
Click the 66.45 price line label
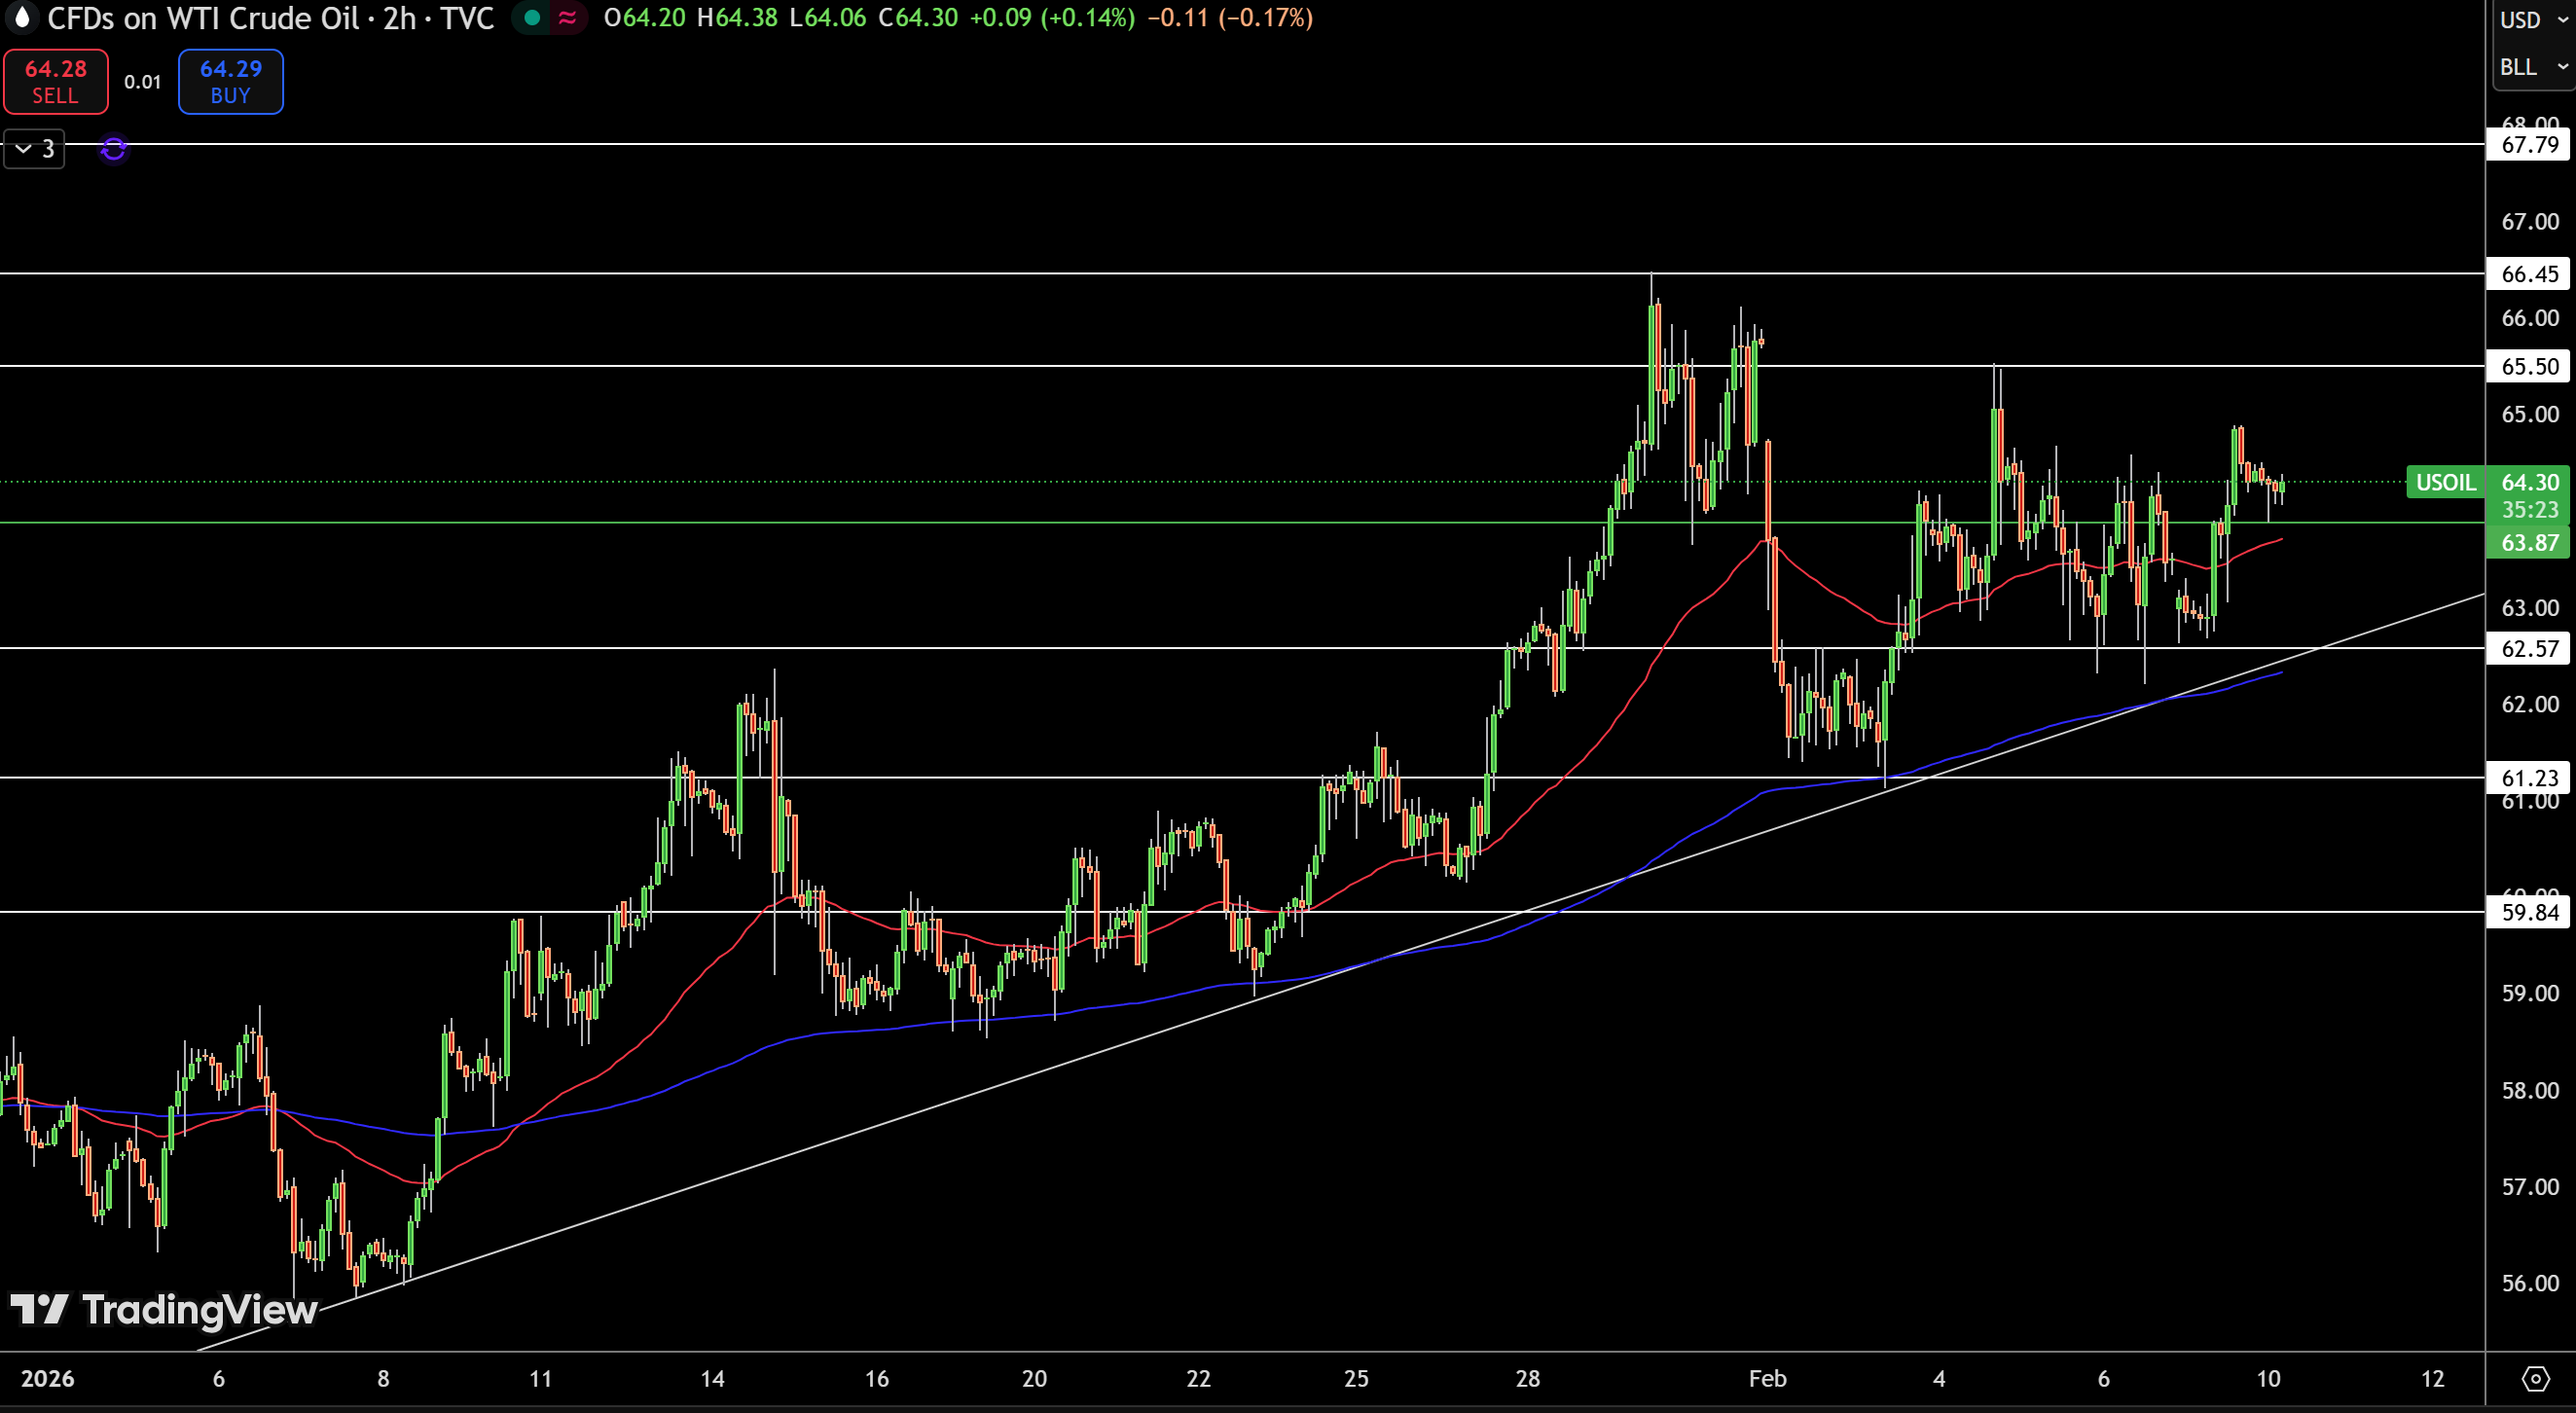[2529, 274]
